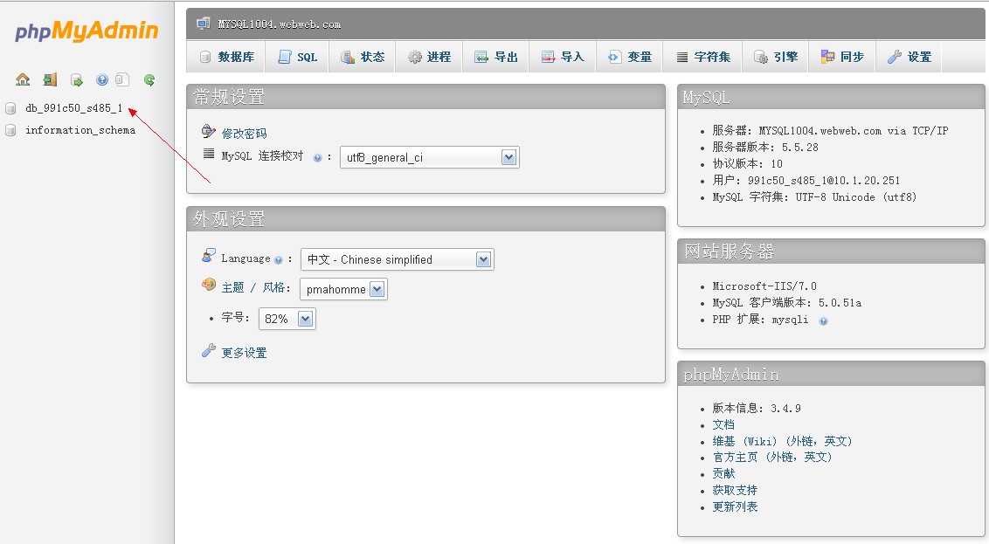The width and height of the screenshot is (989, 544).
Task: Click the 修改密码 link
Action: point(244,134)
